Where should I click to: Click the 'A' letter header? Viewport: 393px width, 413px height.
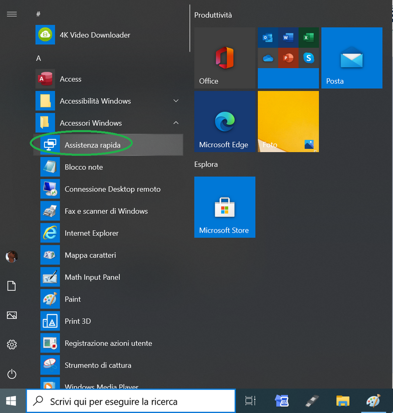click(x=39, y=58)
